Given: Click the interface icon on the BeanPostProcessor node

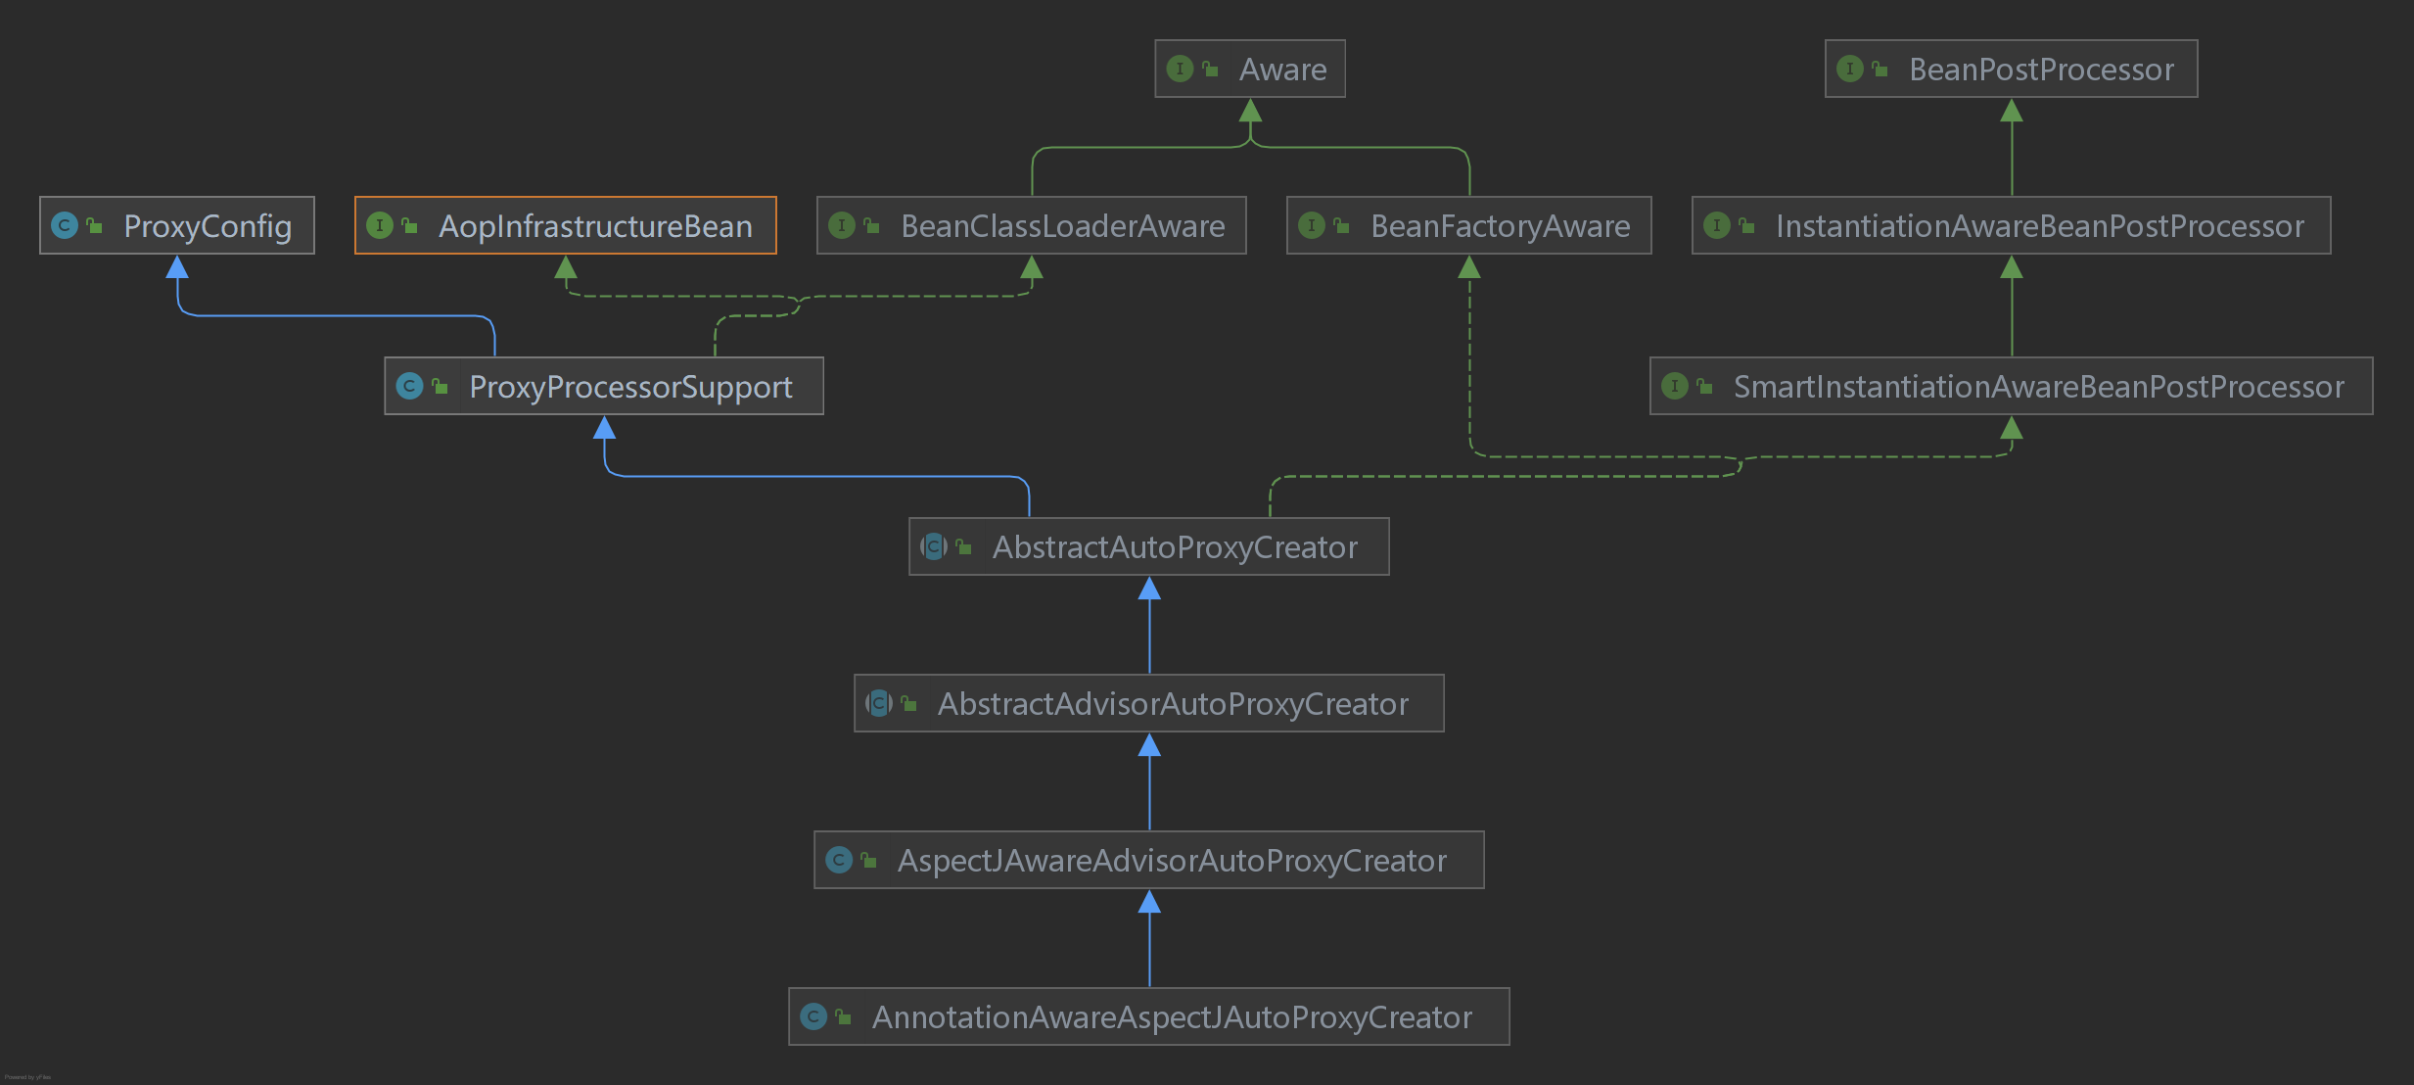Looking at the screenshot, I should [x=1849, y=69].
